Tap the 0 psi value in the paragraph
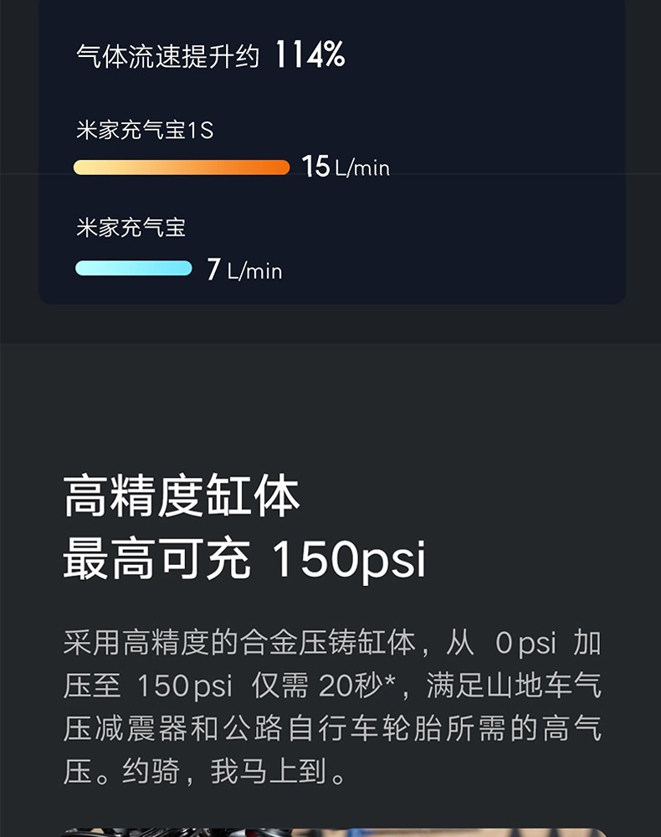Screen dimensions: 661x837 (525, 644)
